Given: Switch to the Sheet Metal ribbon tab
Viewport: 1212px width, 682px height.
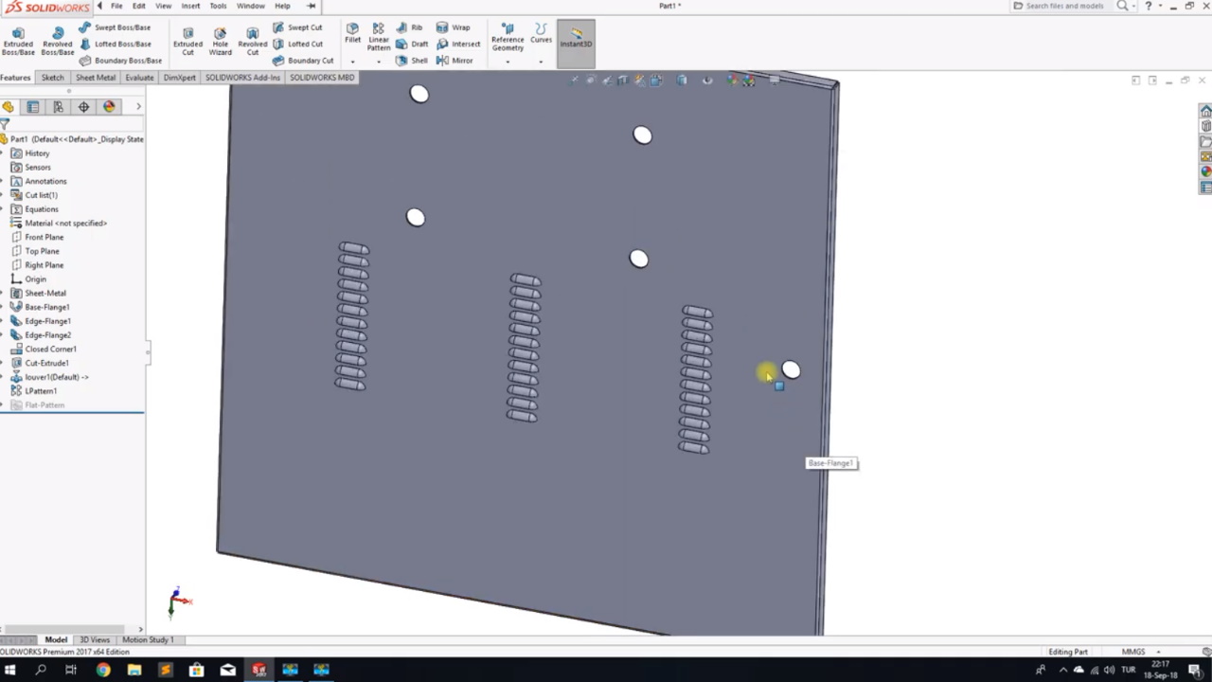Looking at the screenshot, I should tap(95, 77).
